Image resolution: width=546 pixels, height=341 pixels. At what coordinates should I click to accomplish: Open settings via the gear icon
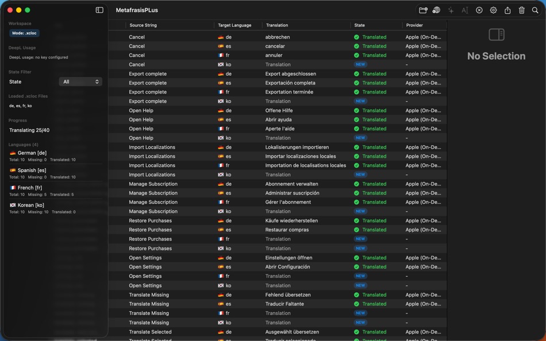pos(494,10)
